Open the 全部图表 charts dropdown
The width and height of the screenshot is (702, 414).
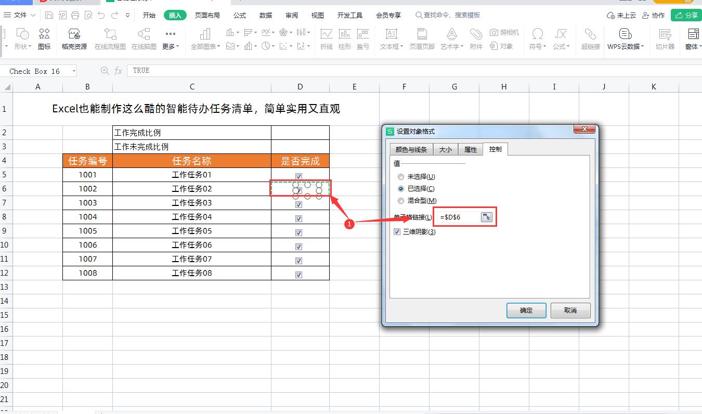pos(204,39)
